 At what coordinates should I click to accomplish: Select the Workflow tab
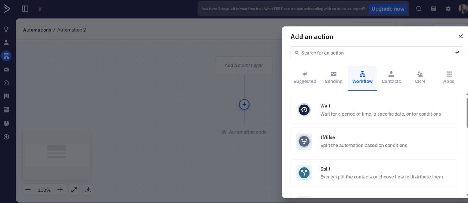[x=362, y=78]
